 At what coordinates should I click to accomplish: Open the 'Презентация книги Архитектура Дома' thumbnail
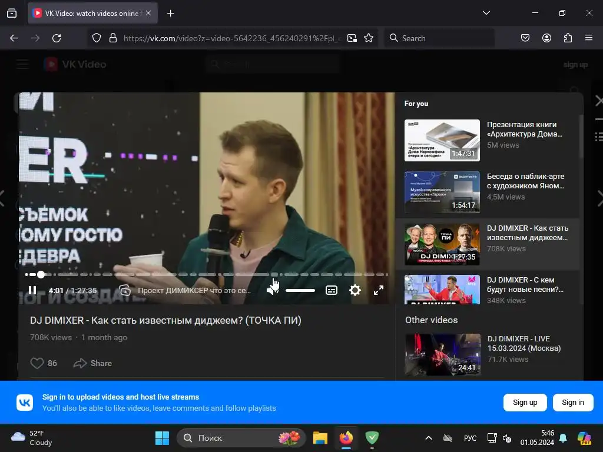click(442, 140)
